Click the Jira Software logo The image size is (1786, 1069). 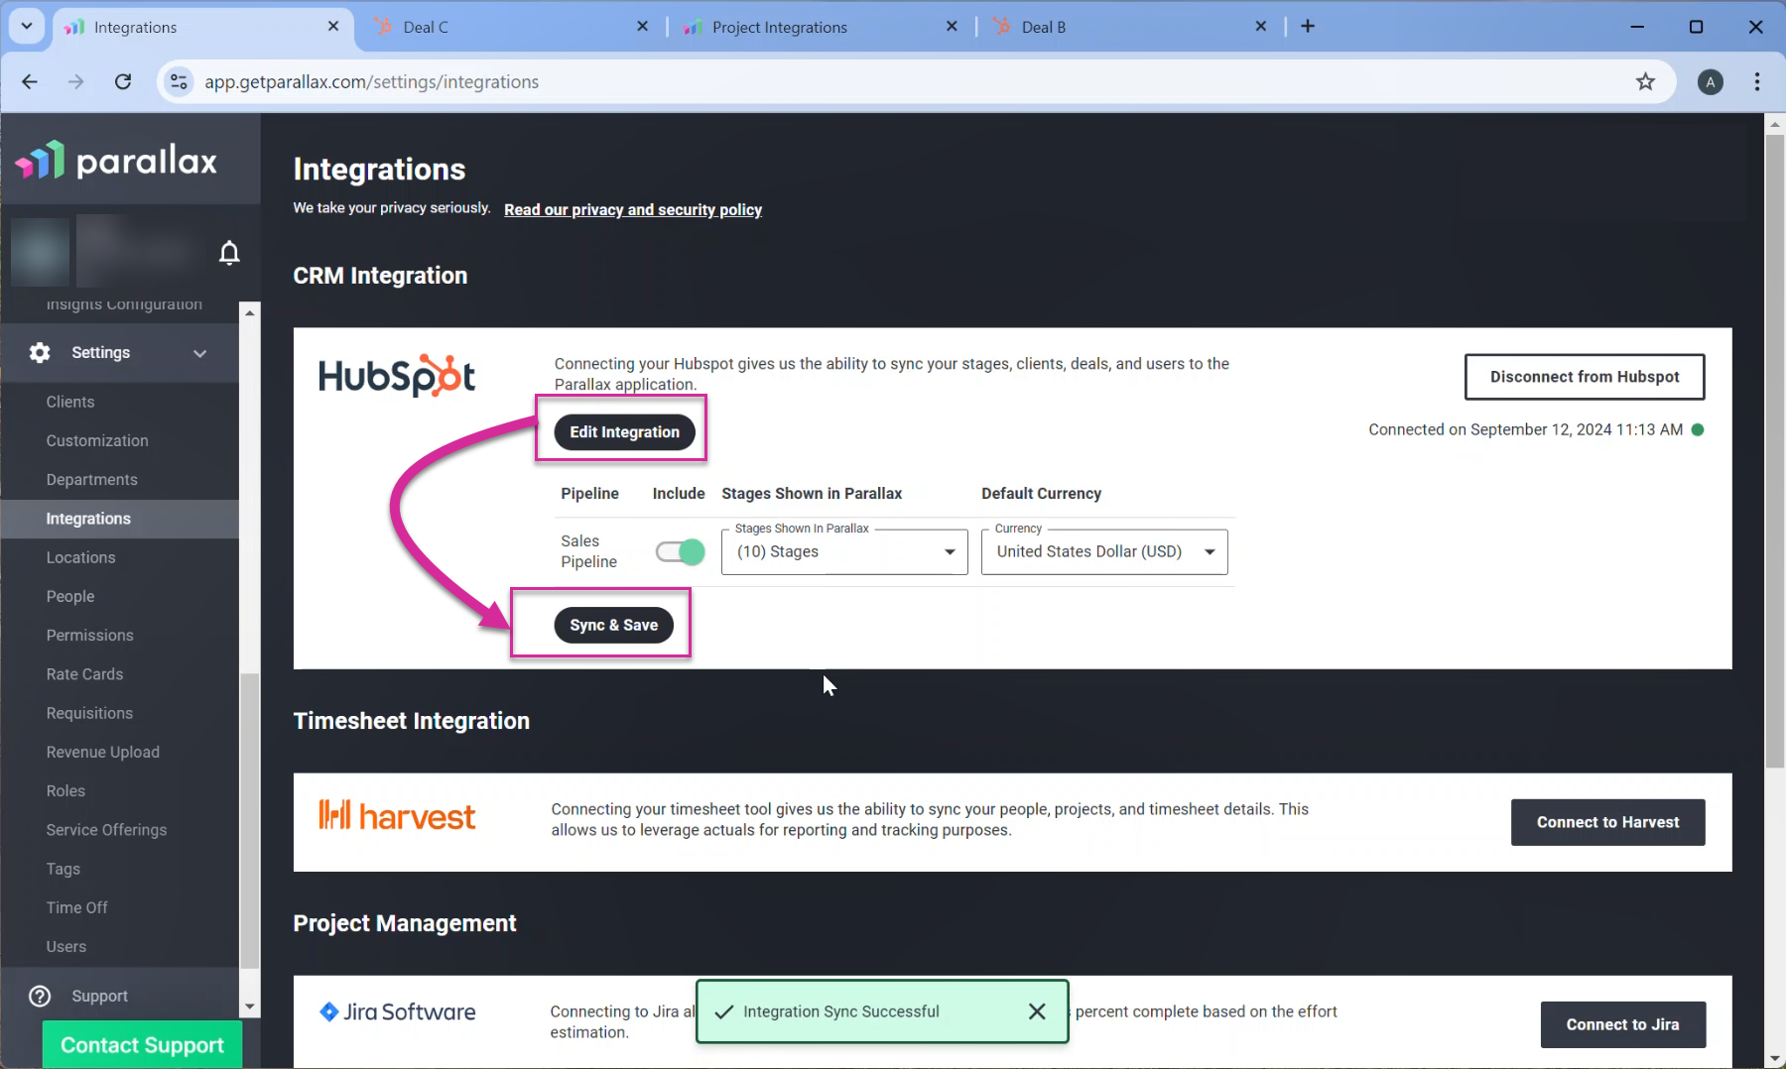397,1011
